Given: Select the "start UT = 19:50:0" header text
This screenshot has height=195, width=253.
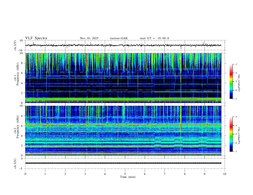Looking at the screenshot, I should tap(154, 38).
